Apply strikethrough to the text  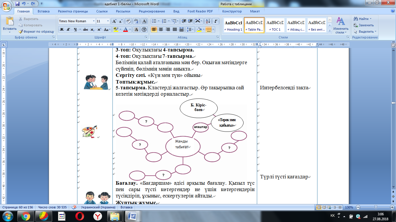pyautogui.click(x=86, y=29)
